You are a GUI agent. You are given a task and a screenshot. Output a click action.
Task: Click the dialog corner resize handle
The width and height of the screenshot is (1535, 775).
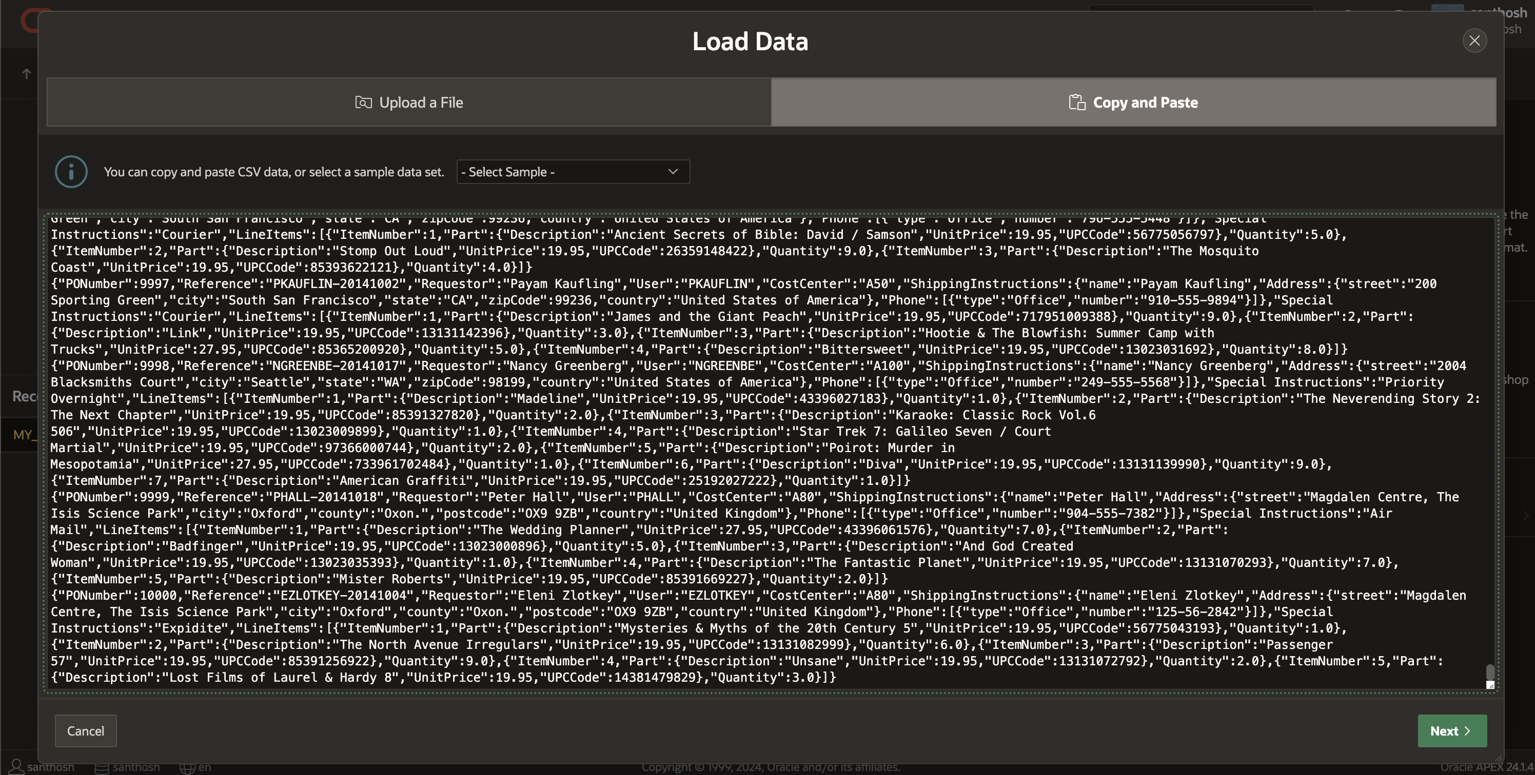(x=1499, y=758)
